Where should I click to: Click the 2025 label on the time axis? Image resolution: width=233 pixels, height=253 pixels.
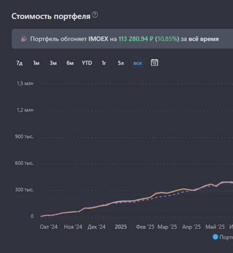coord(121,227)
